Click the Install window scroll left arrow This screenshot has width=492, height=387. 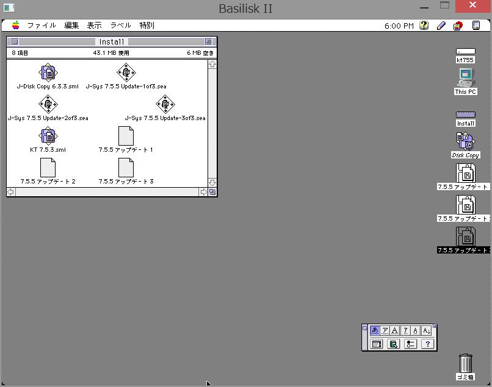(x=11, y=192)
